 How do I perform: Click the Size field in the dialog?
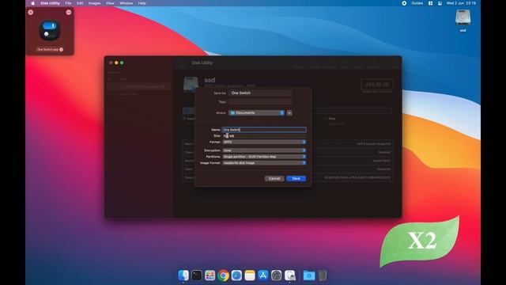tap(264, 136)
